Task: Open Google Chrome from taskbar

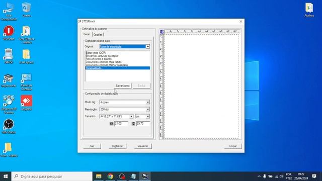Action: (110, 176)
